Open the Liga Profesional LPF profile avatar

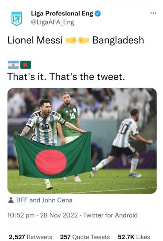coord(17,19)
